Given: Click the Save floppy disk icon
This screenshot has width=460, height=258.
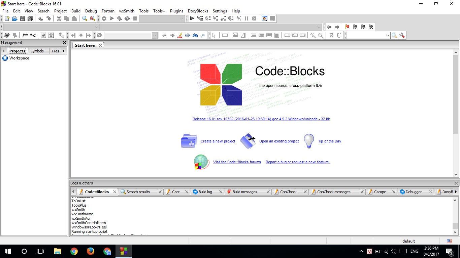Looking at the screenshot, I should point(23,18).
